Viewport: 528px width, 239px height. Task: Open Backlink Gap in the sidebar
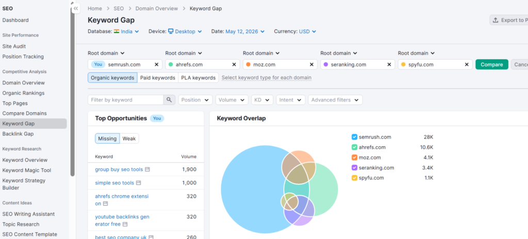click(18, 133)
